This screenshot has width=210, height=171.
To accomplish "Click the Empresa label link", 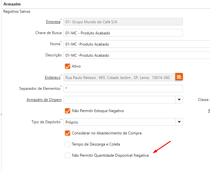I will tap(53, 22).
